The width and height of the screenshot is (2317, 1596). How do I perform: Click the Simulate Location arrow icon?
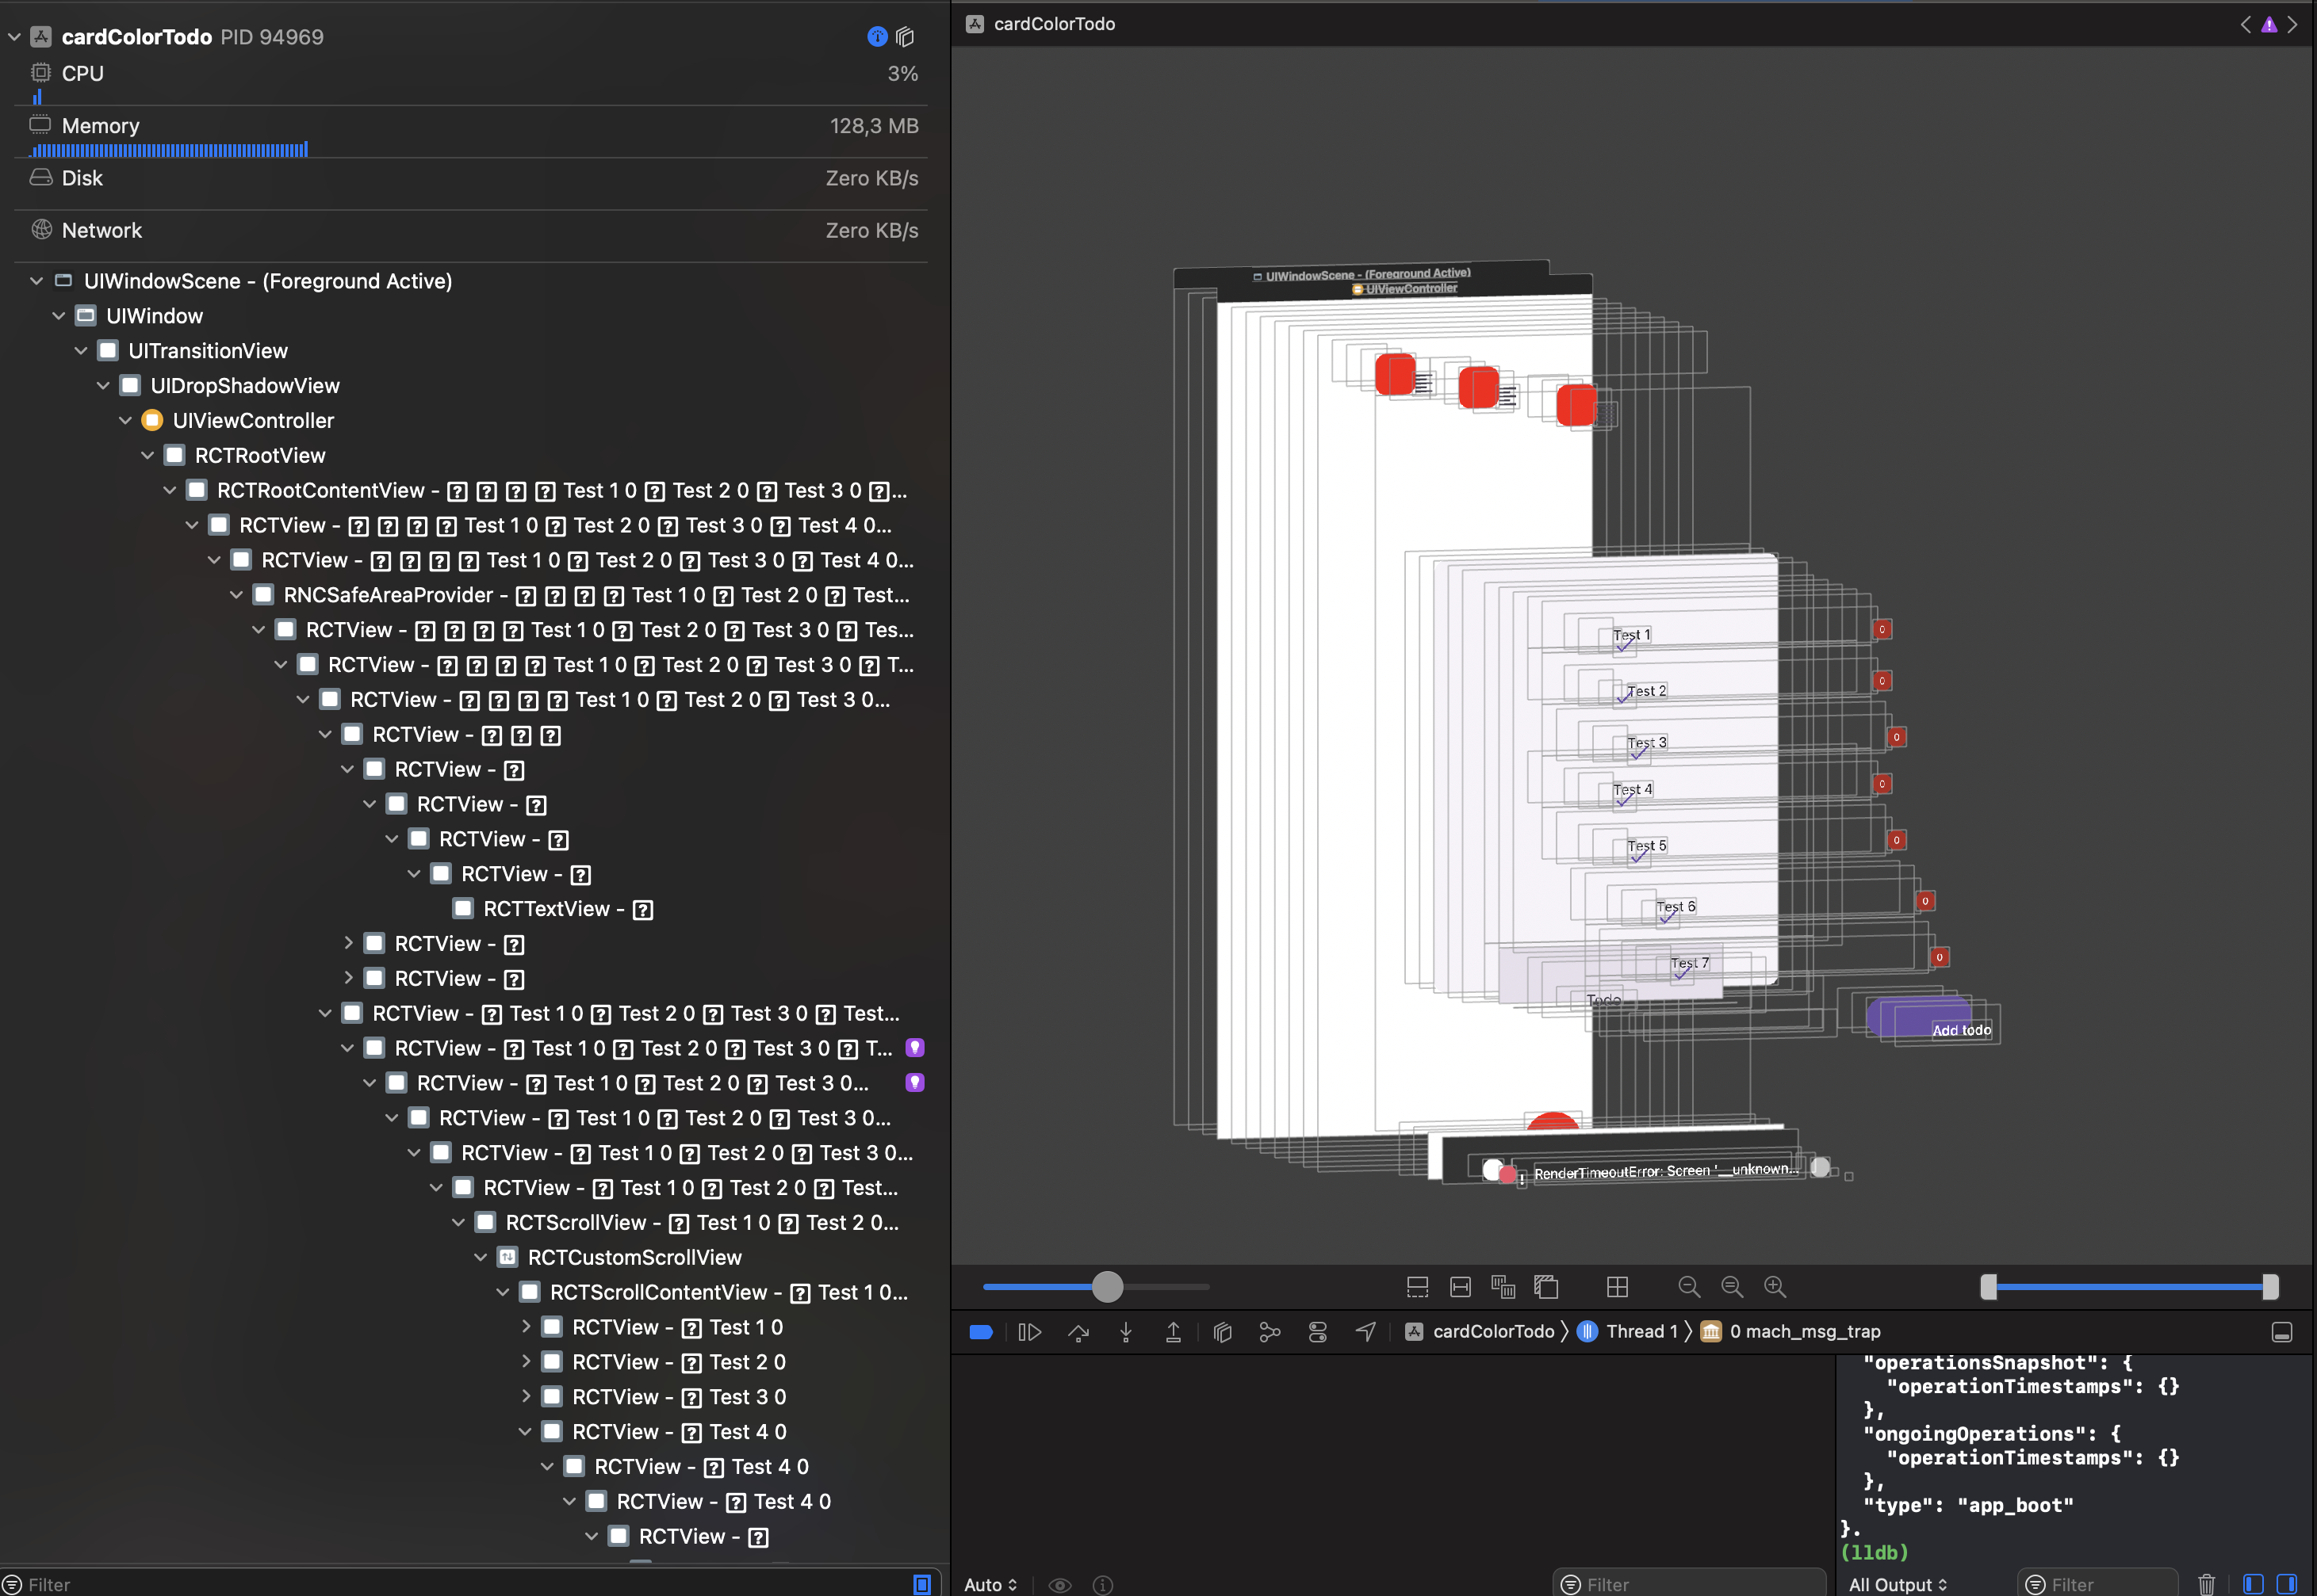1365,1332
